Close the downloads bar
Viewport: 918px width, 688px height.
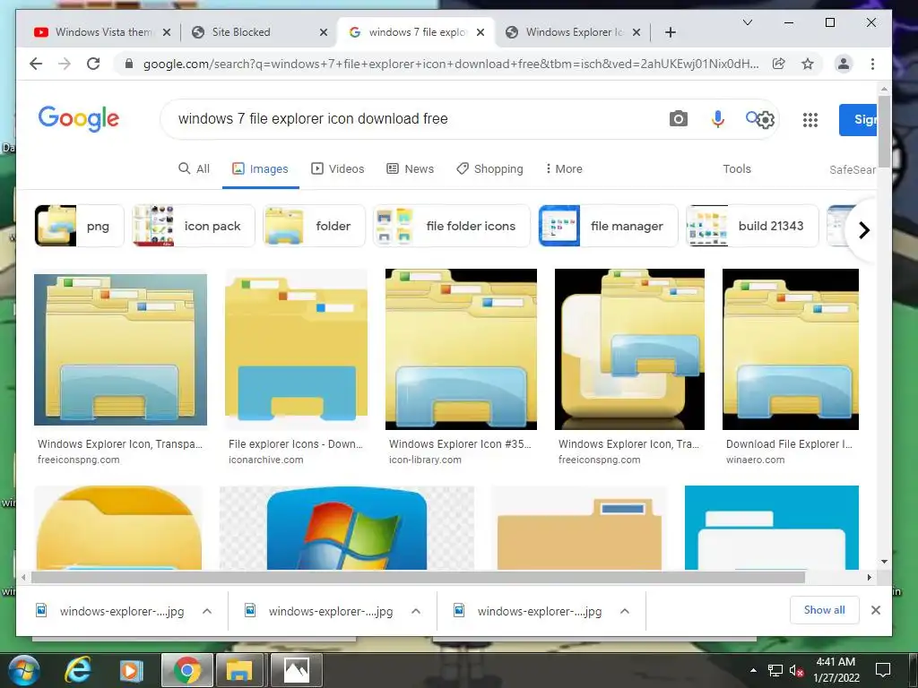click(x=876, y=610)
